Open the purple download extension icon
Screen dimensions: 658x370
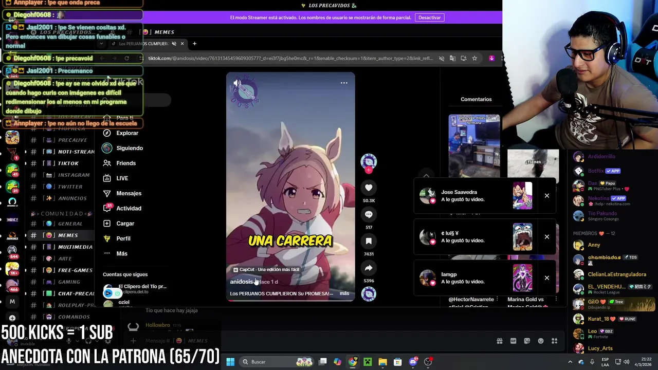(491, 58)
